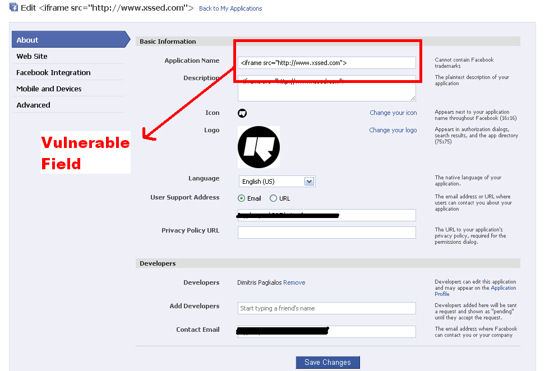Click the Save Changes button
Image resolution: width=554 pixels, height=371 pixels.
327,362
